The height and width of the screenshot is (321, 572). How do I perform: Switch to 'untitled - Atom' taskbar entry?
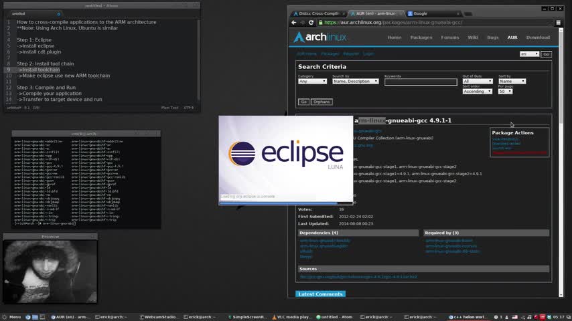coord(334,317)
